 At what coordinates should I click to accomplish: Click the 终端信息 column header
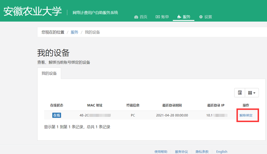point(133,105)
